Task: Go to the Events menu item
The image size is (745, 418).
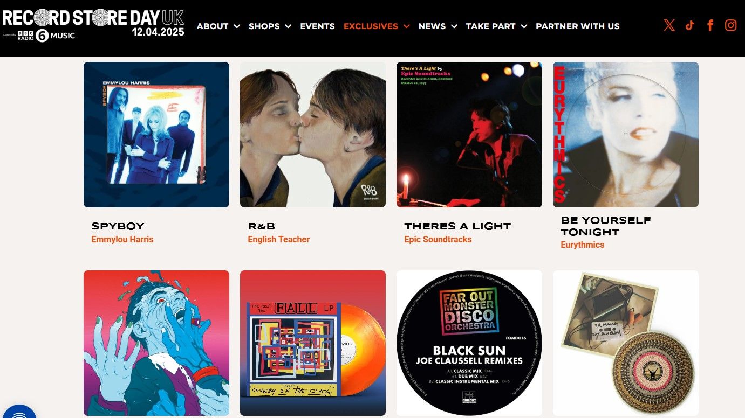Action: [317, 26]
